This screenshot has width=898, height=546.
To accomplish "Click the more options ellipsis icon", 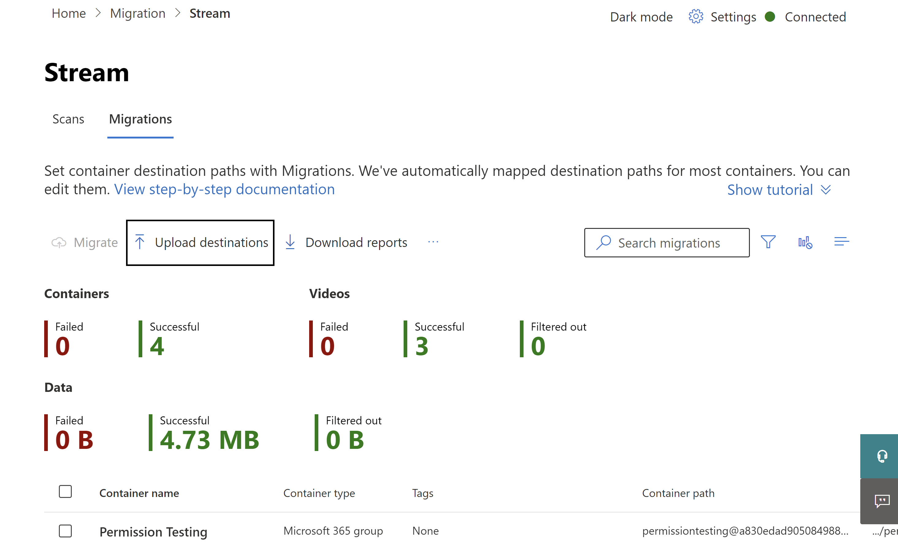I will 434,242.
